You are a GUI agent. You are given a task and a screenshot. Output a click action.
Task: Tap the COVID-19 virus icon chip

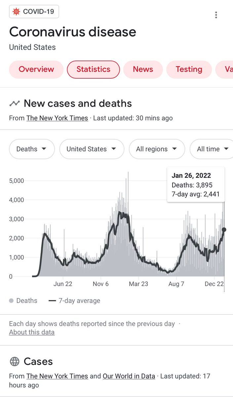pyautogui.click(x=34, y=12)
